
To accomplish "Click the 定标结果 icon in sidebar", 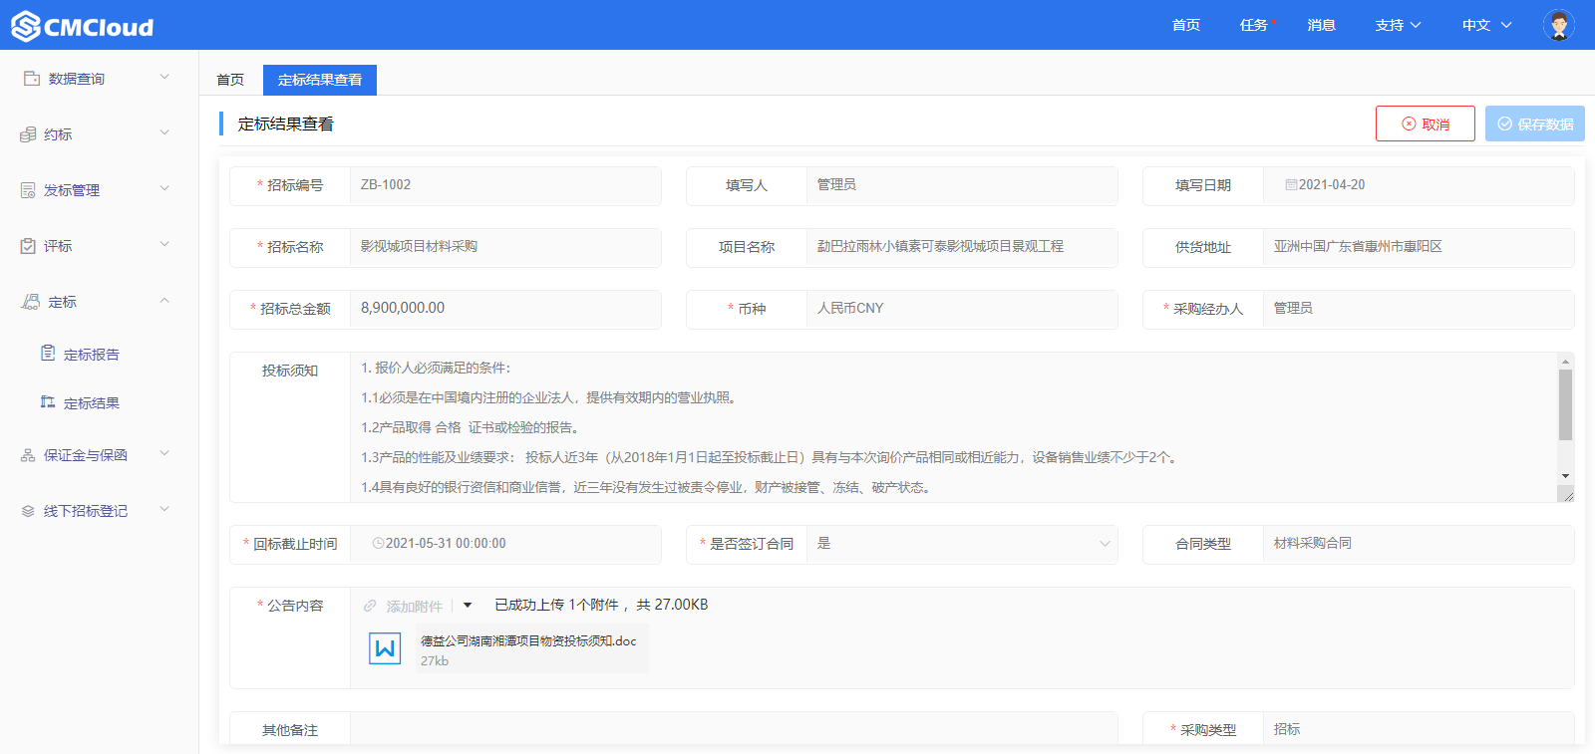I will (48, 401).
